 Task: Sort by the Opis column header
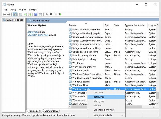pyautogui.click(x=108, y=25)
